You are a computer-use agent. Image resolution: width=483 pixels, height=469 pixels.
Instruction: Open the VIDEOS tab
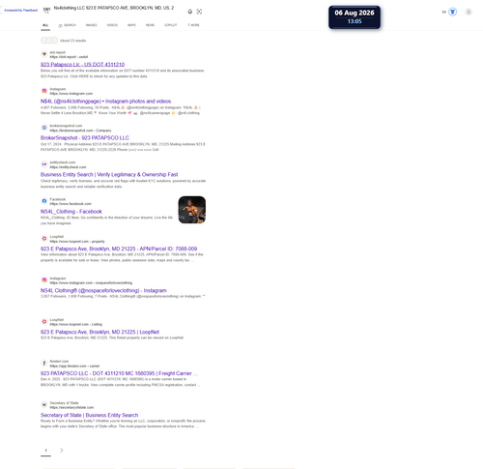coord(112,25)
